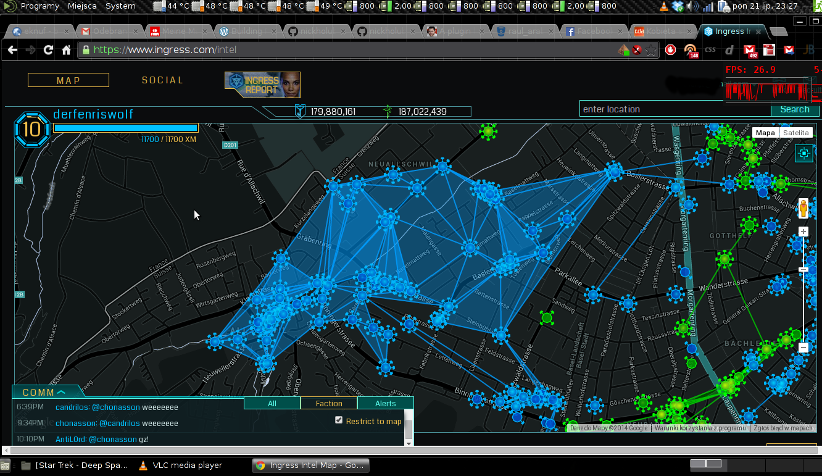Switch map to Satelita view

pos(795,133)
